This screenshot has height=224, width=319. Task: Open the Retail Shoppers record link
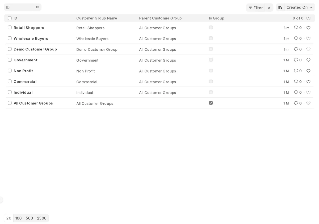click(29, 28)
